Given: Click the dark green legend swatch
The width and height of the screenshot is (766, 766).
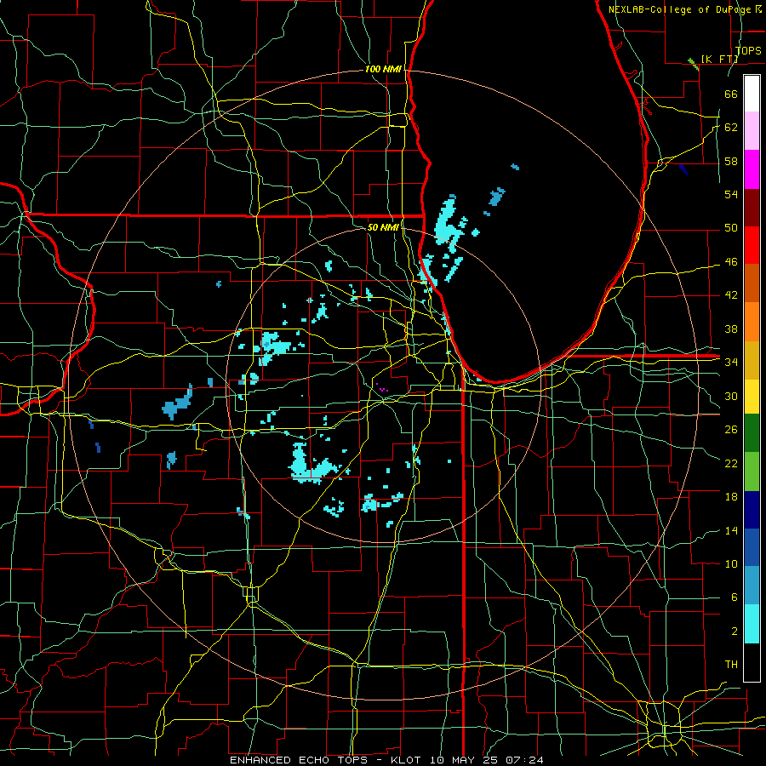Looking at the screenshot, I should [x=752, y=433].
